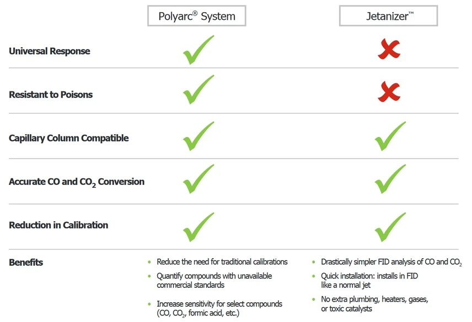Click the Benefits row heading
This screenshot has height=322, width=472.
point(26,263)
